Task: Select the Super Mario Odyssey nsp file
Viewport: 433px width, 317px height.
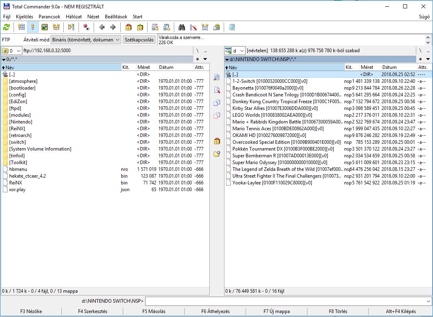Action: [327, 162]
